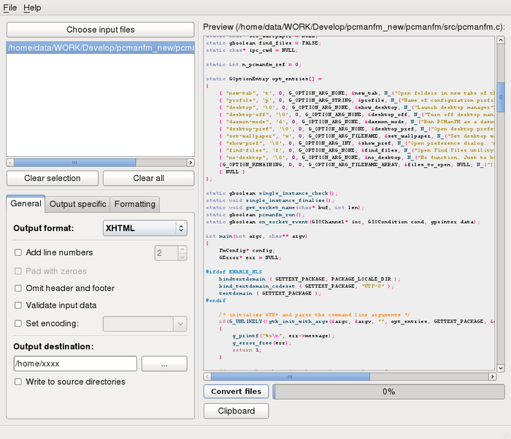Select the pcmanfm input file entry
Viewport: 511px width, 439px height.
click(x=101, y=48)
